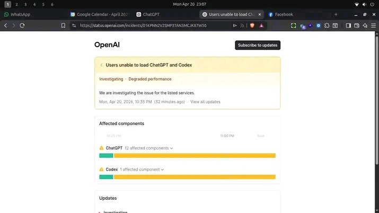
Task: Click the timestamp Mon, Apr 20, 2026, 10:35 PM
Action: (x=126, y=102)
